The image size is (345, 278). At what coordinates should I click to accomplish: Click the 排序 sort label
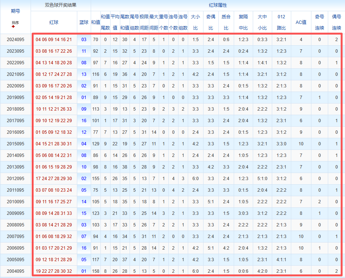pyautogui.click(x=15, y=23)
